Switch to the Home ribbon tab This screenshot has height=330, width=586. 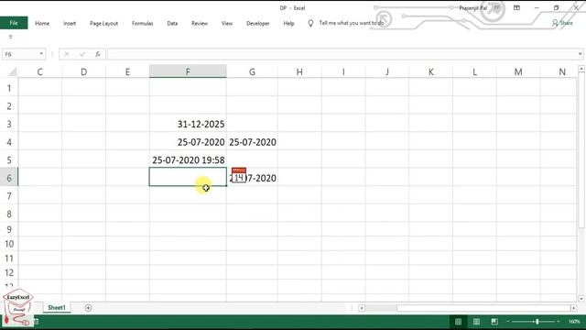coord(42,23)
